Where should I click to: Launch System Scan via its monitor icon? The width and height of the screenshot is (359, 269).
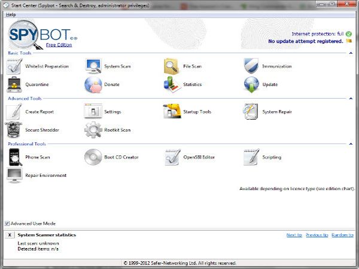[93, 66]
